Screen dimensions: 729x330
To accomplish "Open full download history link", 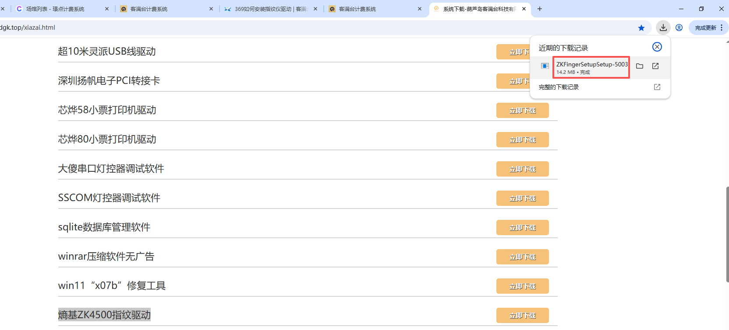I will [559, 87].
